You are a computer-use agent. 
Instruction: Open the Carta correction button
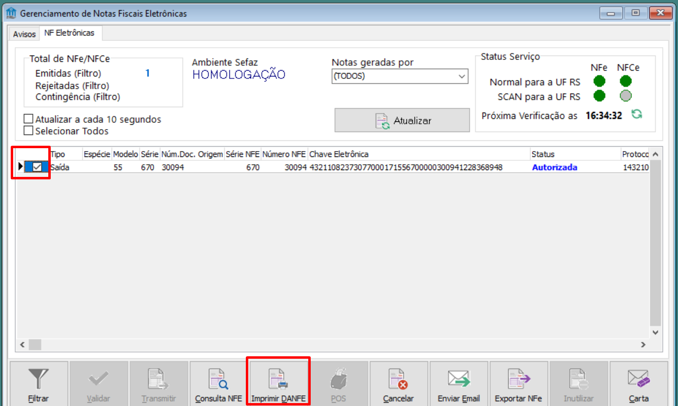[x=638, y=384]
